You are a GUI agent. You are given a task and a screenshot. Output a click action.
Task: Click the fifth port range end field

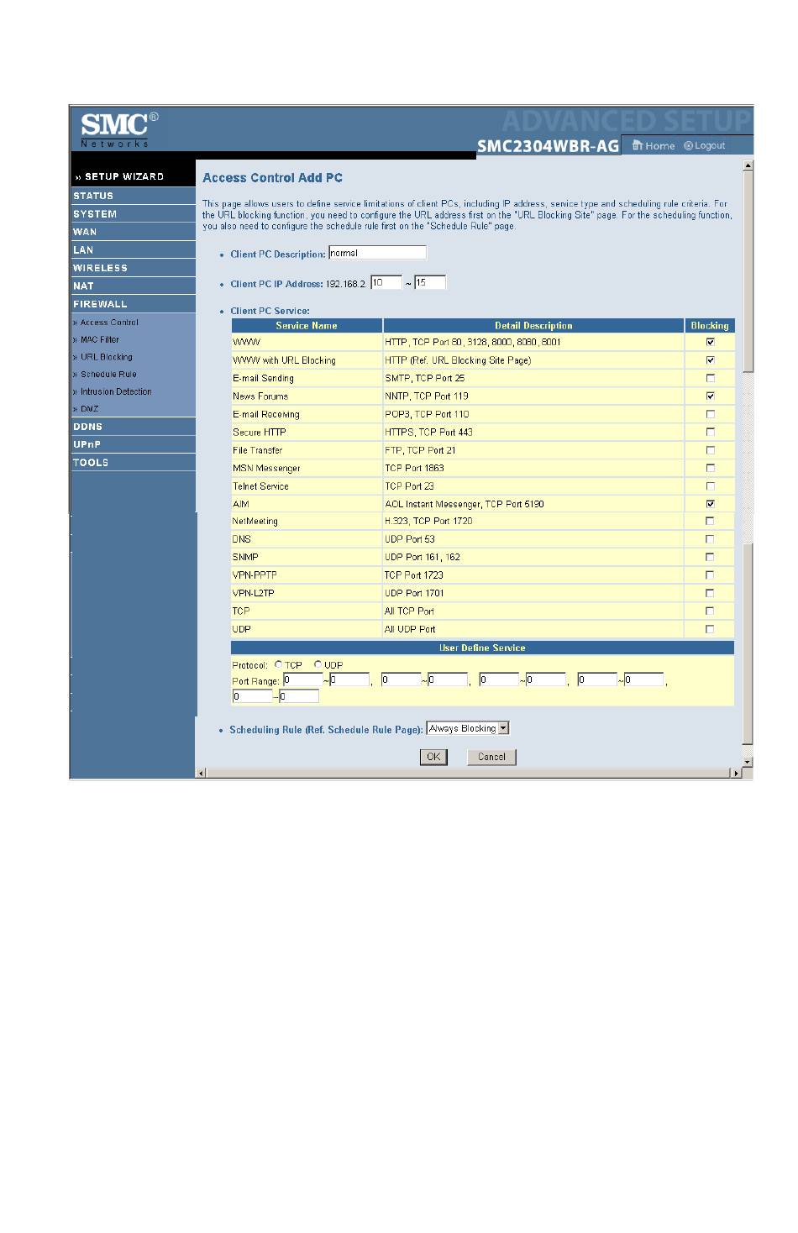point(299,696)
